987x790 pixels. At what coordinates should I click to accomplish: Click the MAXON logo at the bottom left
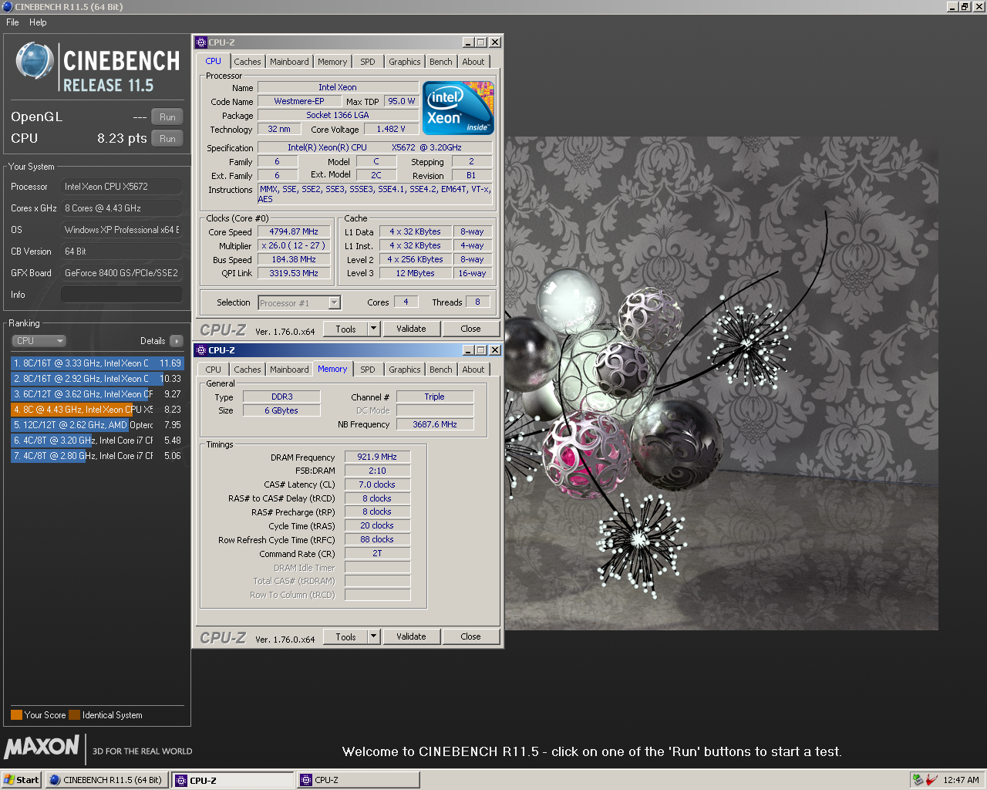pyautogui.click(x=42, y=747)
